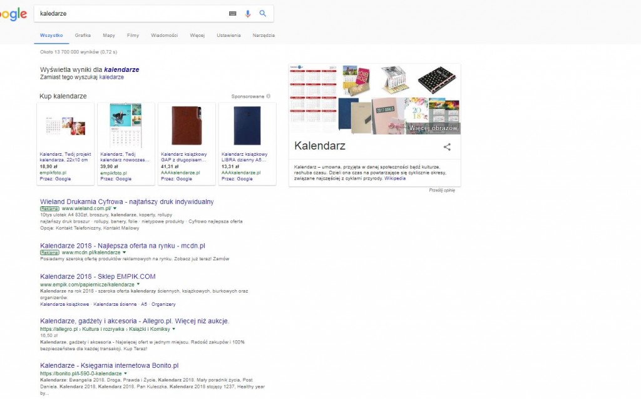This screenshot has height=399, width=641.
Task: Search instead for kaledarze
Action: (111, 77)
